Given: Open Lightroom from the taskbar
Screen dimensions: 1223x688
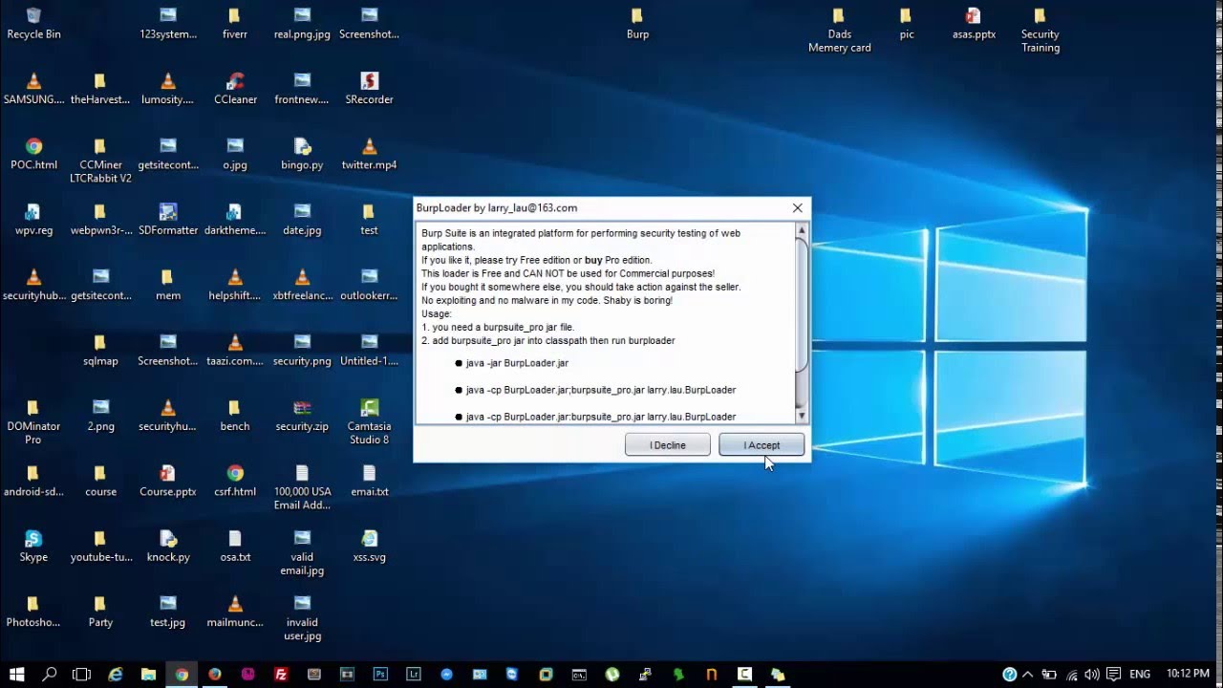Looking at the screenshot, I should (x=414, y=674).
